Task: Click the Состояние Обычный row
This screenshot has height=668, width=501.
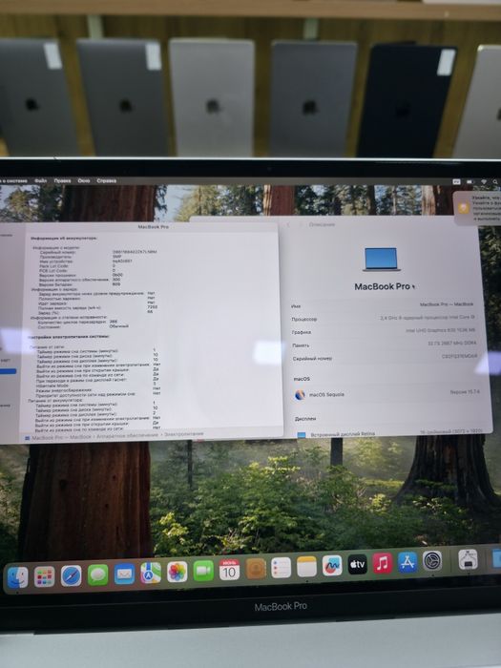Action: click(83, 326)
